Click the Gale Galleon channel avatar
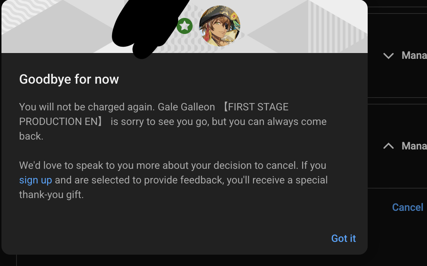Image resolution: width=427 pixels, height=266 pixels. pos(219,26)
